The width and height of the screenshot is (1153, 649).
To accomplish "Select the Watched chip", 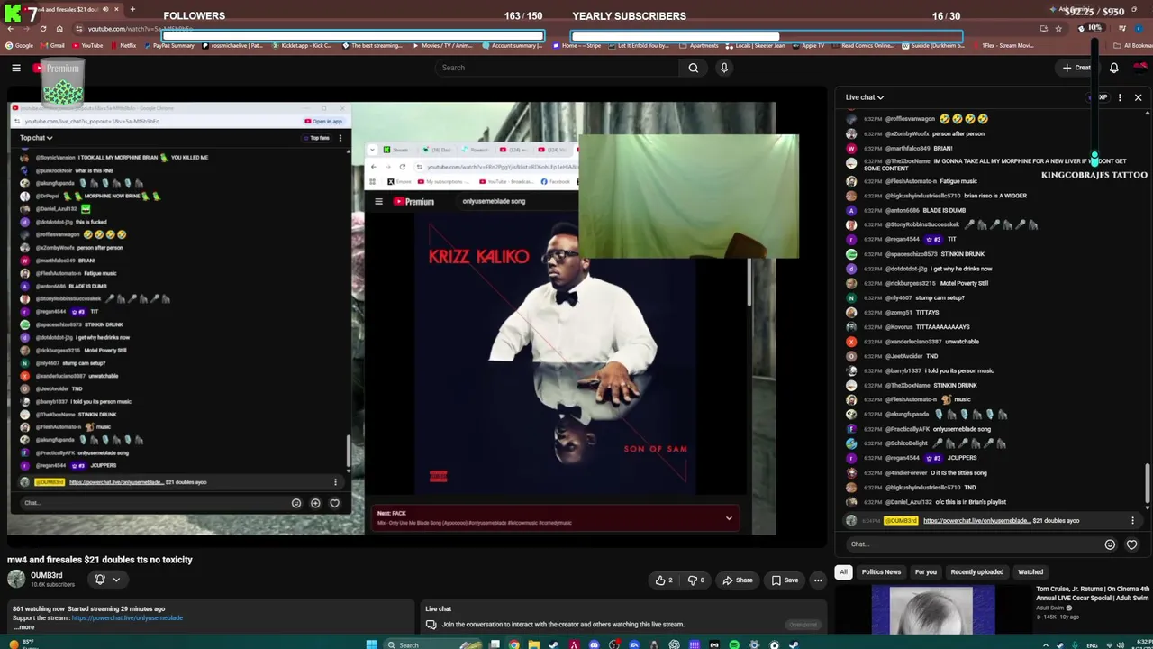I will click(x=1030, y=571).
